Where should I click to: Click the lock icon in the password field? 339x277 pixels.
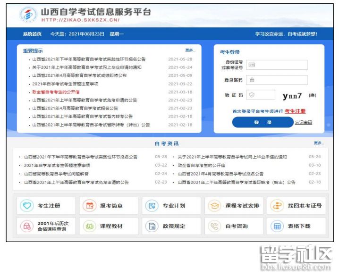point(252,80)
